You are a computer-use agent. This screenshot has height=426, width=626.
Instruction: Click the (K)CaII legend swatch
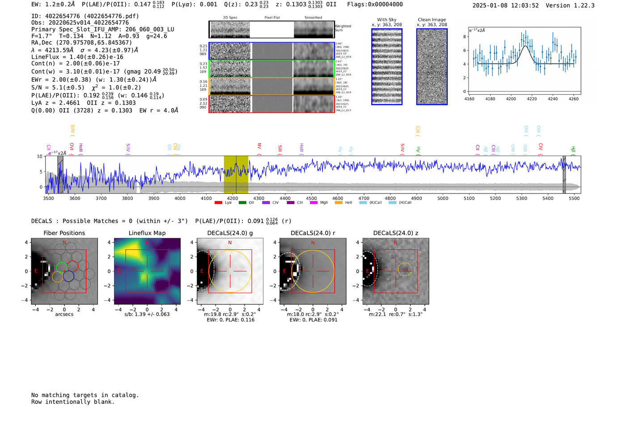pos(363,202)
